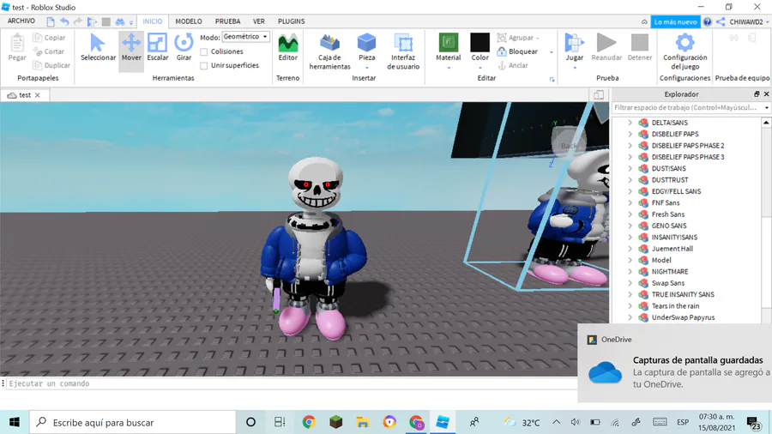Switch to the PRUEBA ribbon tab
The height and width of the screenshot is (434, 772).
[x=227, y=21]
